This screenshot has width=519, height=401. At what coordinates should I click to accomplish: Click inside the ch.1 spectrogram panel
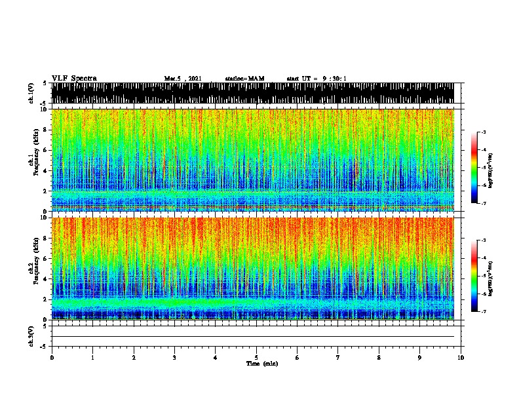[252, 160]
